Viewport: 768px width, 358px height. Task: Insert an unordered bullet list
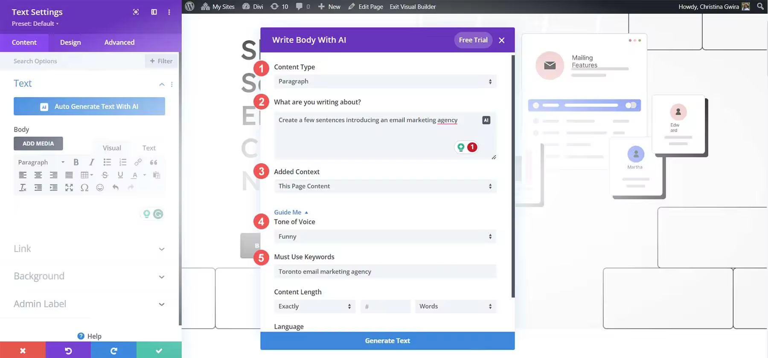point(107,162)
